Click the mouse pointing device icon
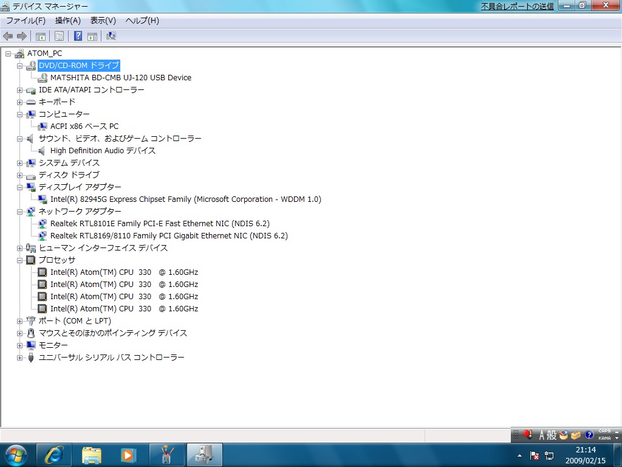 tap(31, 333)
